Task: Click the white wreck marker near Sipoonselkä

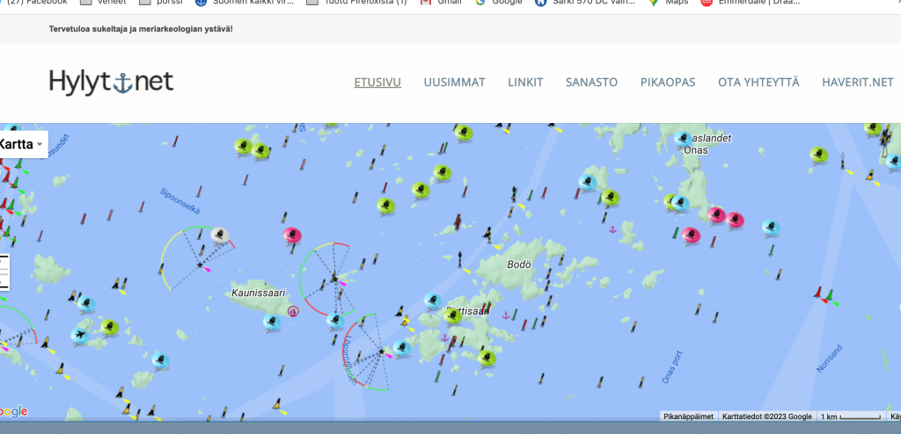Action: [219, 235]
